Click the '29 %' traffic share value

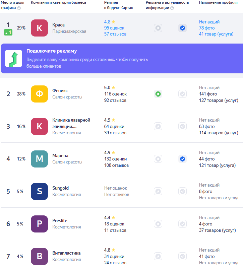tap(21, 28)
